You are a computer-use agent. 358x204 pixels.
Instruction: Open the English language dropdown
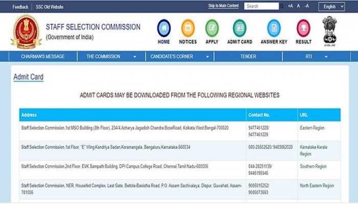click(331, 7)
